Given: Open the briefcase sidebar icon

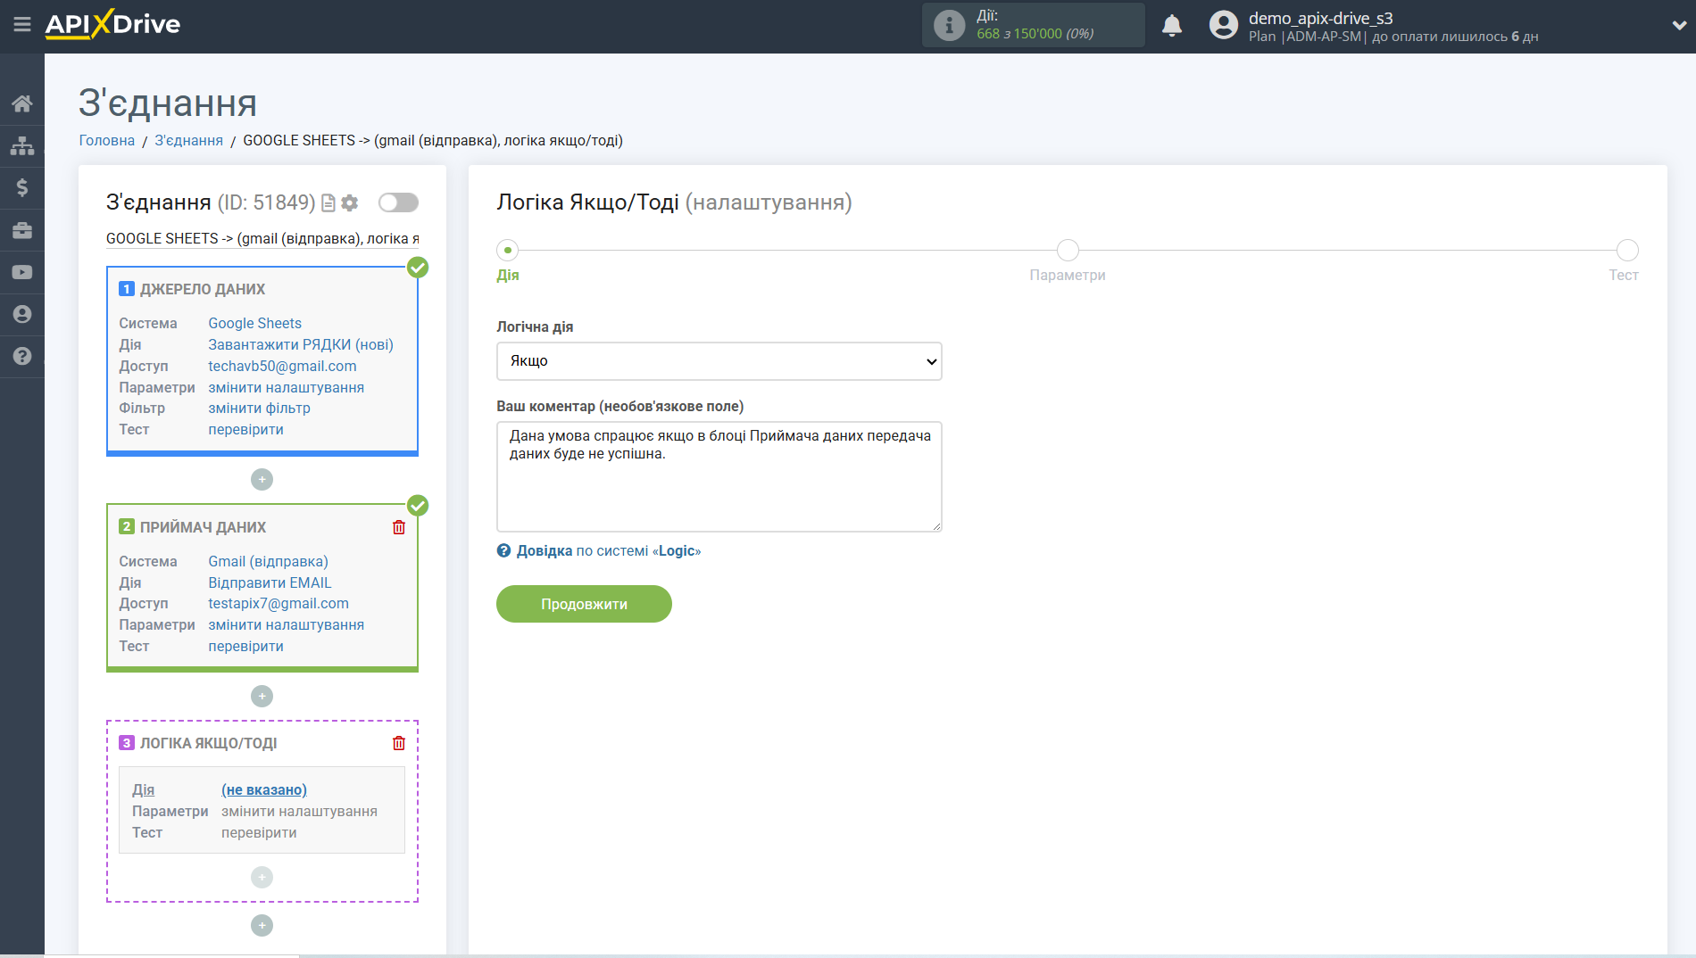Looking at the screenshot, I should point(22,230).
